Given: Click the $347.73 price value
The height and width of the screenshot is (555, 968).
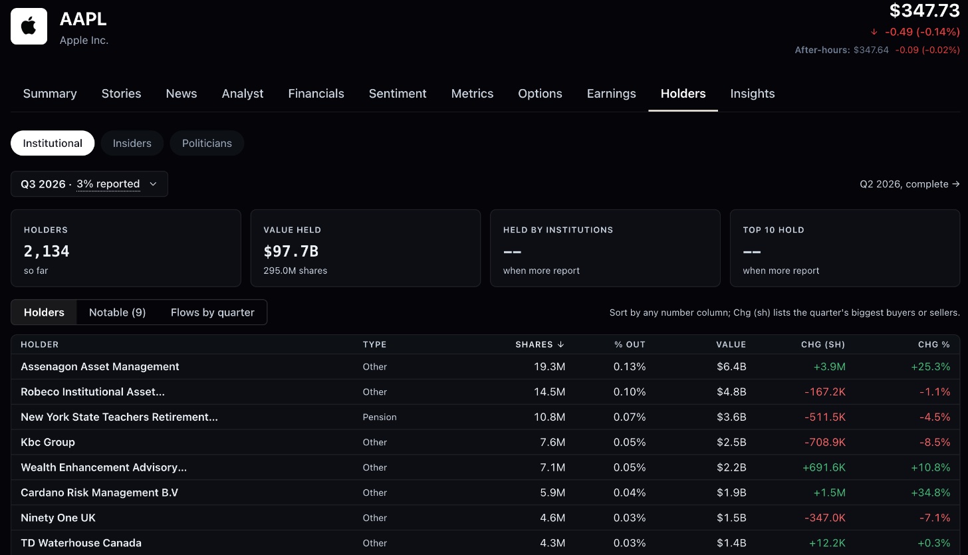Looking at the screenshot, I should tap(925, 11).
